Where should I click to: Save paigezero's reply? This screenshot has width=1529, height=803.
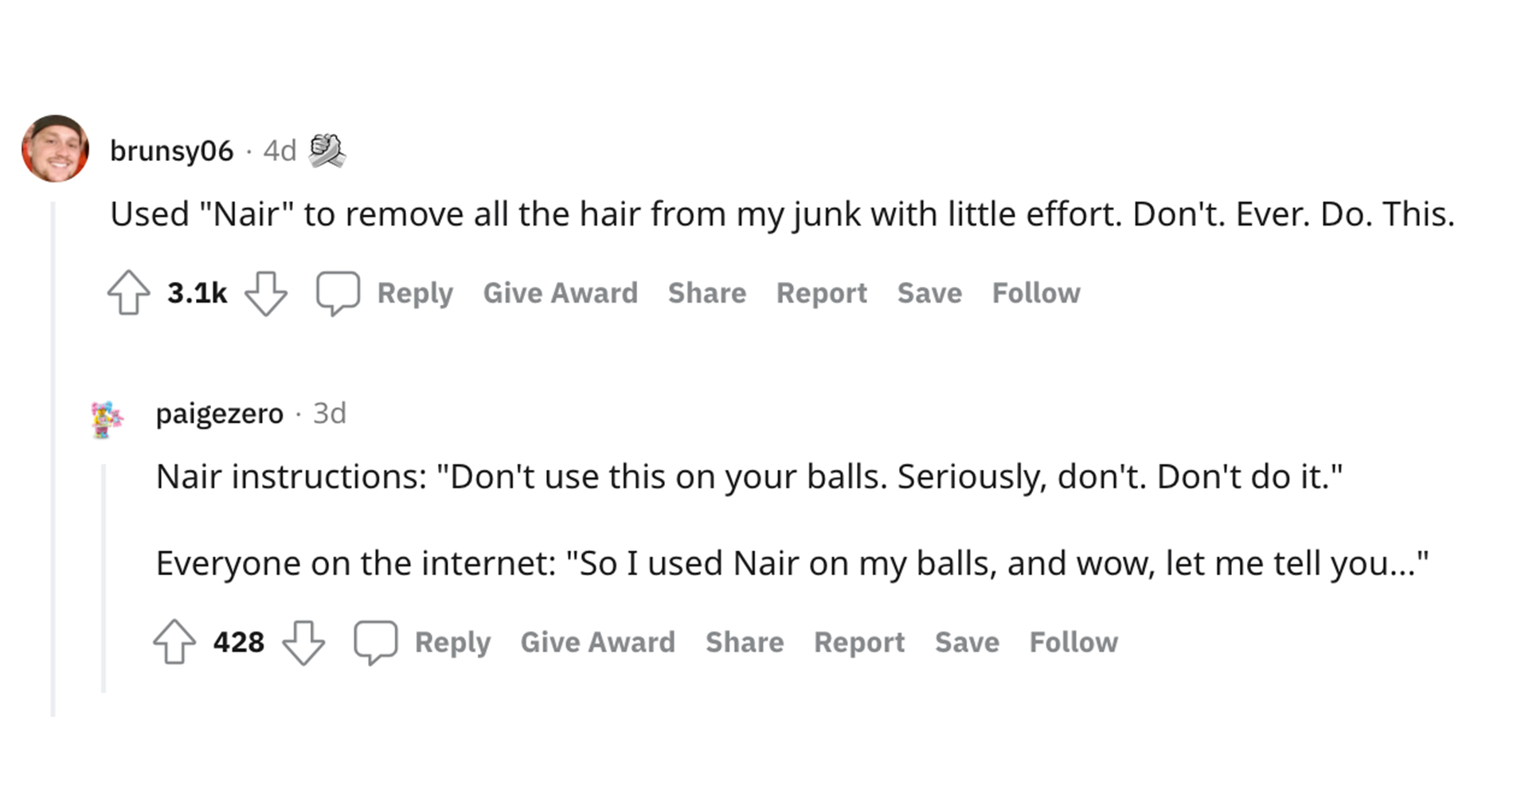(x=967, y=642)
